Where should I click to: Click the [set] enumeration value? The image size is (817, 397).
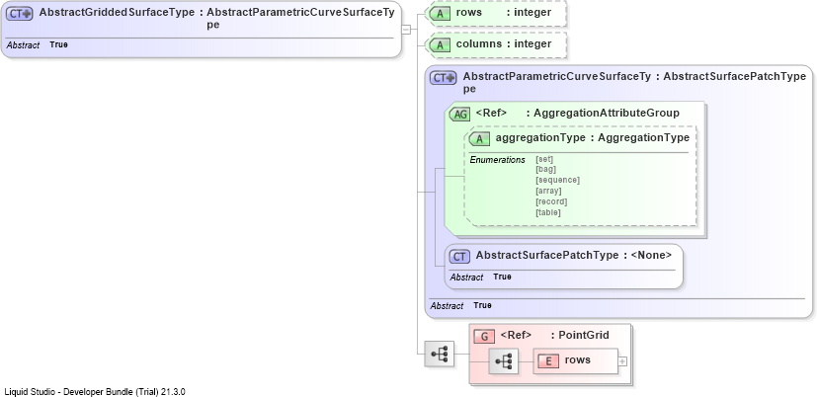click(x=544, y=159)
